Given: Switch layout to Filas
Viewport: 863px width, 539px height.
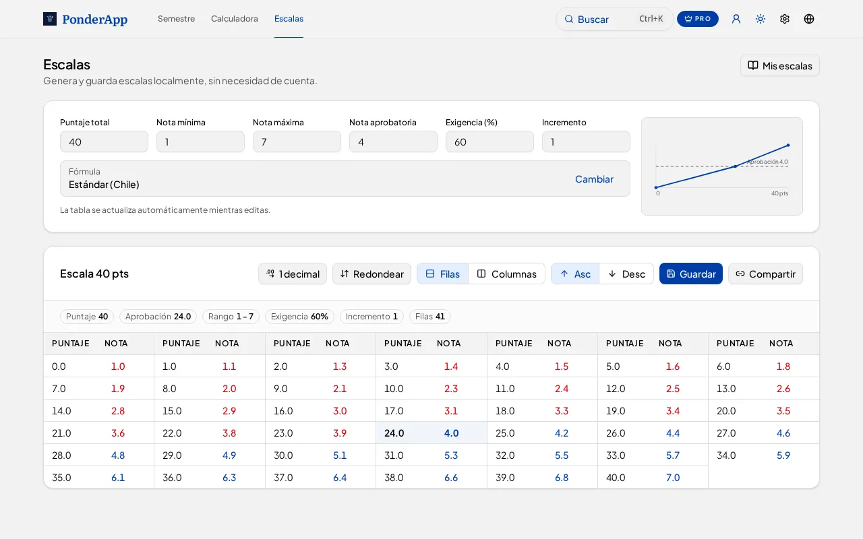Looking at the screenshot, I should pos(443,274).
